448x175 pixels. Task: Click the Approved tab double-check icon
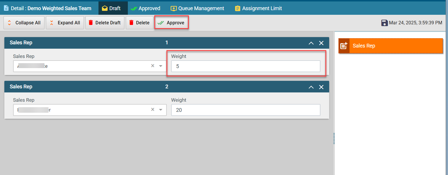(134, 9)
